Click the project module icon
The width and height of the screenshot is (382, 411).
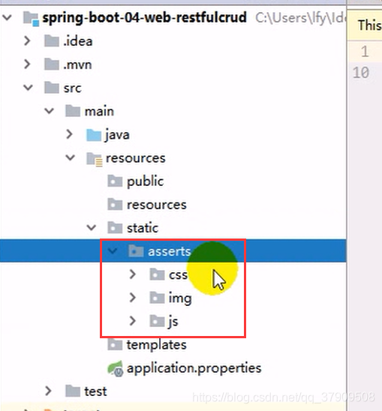click(31, 19)
